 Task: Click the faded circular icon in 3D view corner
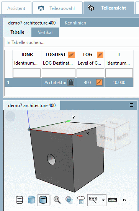[10, 116]
